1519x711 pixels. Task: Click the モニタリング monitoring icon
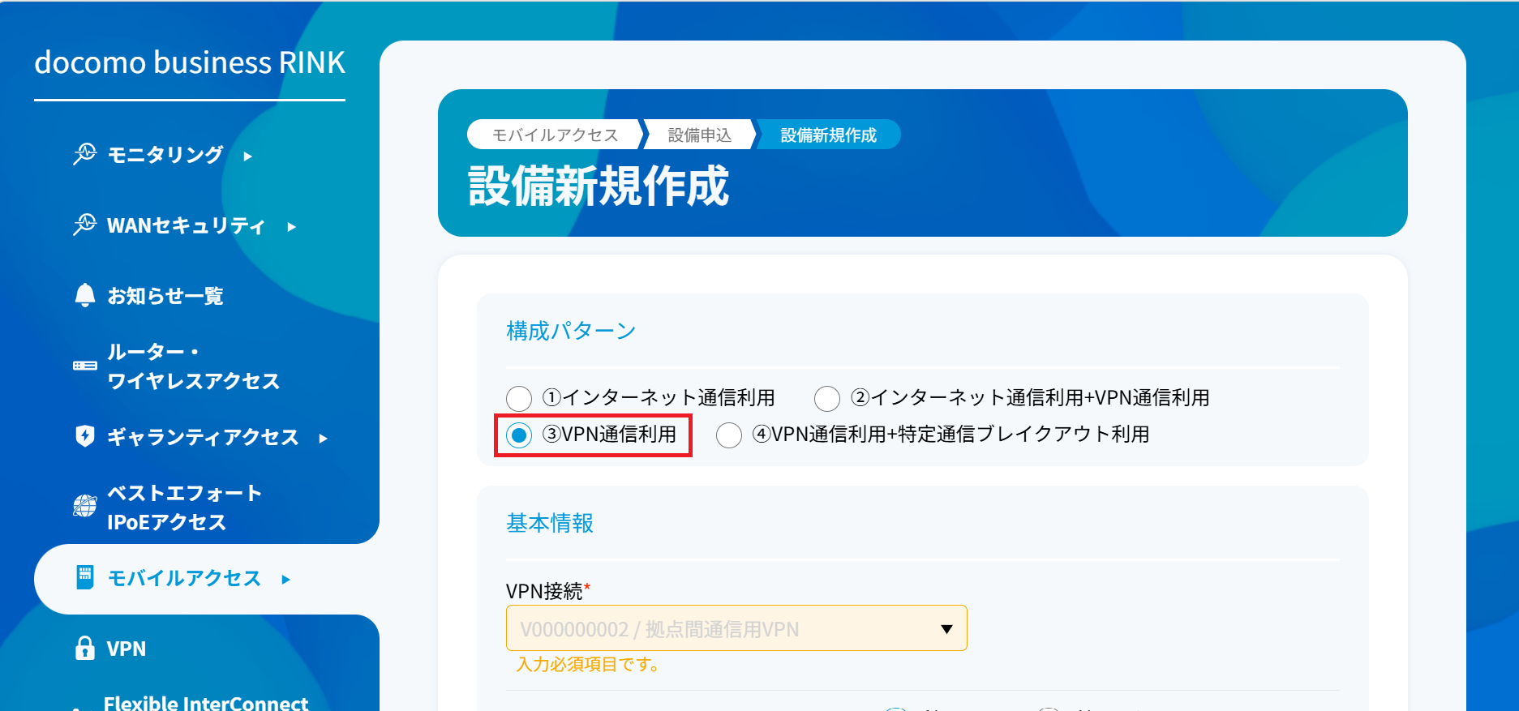pos(84,154)
